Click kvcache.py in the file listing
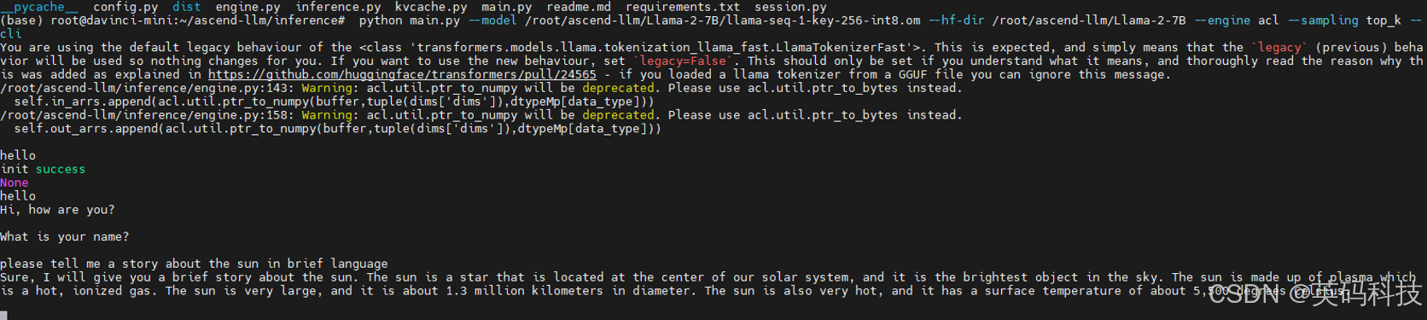1427x320 pixels. (431, 7)
